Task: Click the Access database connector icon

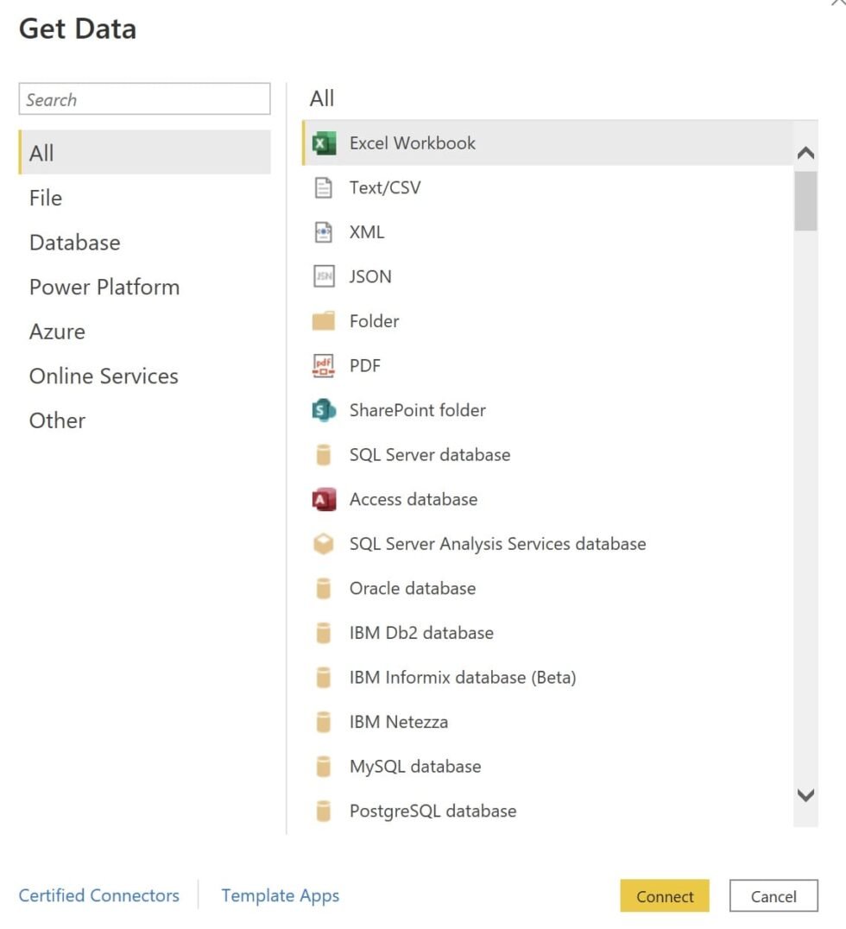Action: point(323,499)
